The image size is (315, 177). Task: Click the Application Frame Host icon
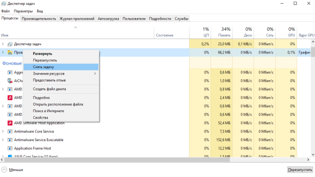[x=10, y=148]
